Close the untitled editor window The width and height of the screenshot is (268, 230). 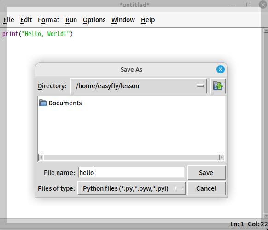pyautogui.click(x=263, y=5)
